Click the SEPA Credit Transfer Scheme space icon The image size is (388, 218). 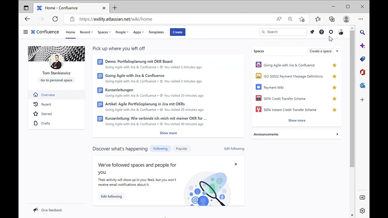(x=259, y=99)
